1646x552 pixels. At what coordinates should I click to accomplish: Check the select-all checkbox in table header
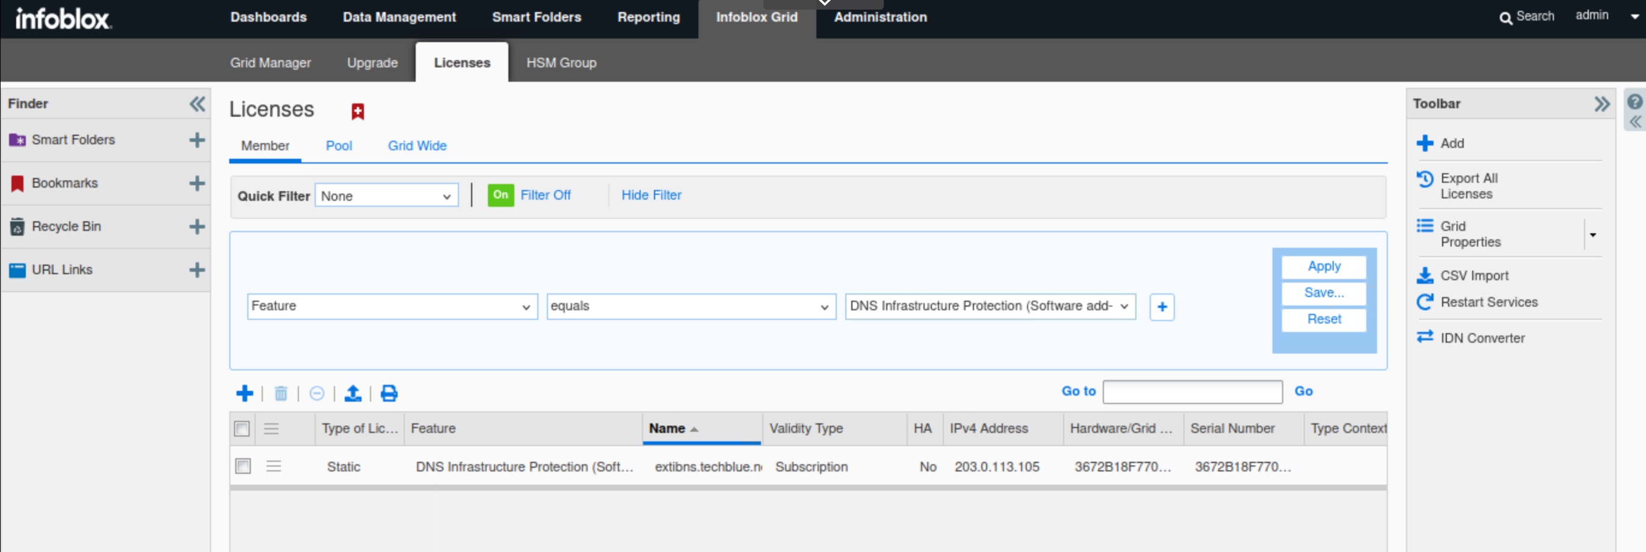[241, 429]
